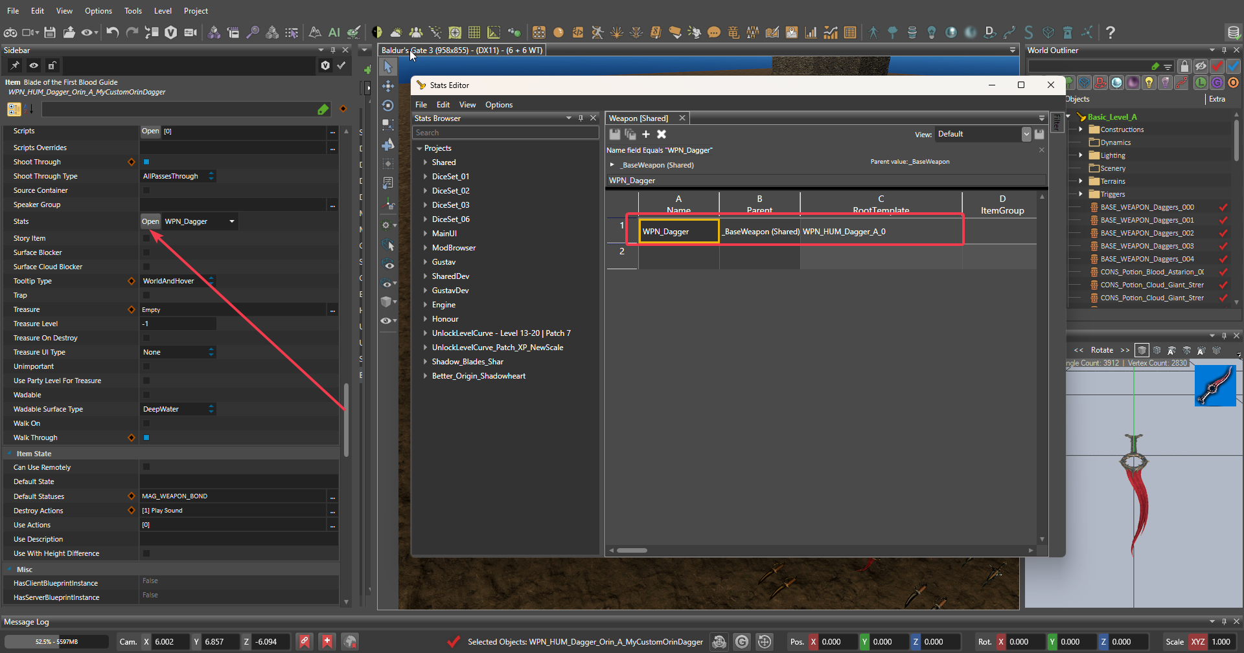Open the View Default dropdown in Stats Editor

tap(1026, 134)
